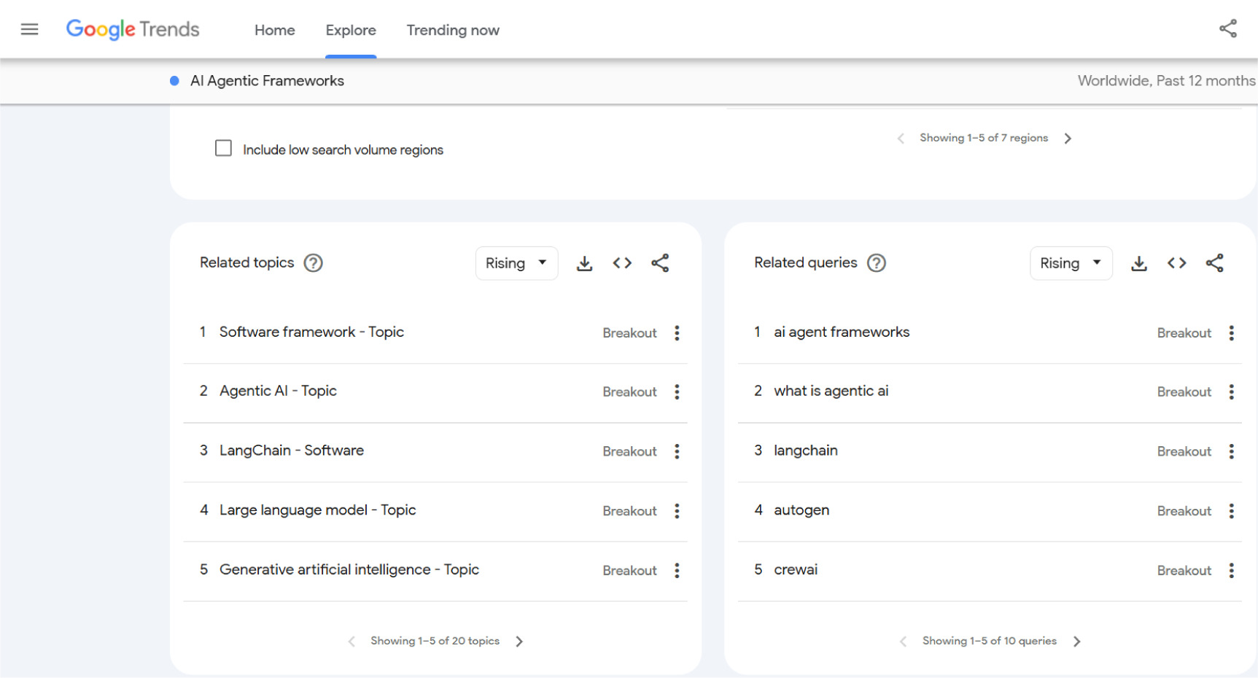This screenshot has height=678, width=1258.
Task: Click Showing 1–5 of 10 queries text
Action: [990, 641]
